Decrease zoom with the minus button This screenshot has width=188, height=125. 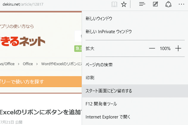coord(152,49)
